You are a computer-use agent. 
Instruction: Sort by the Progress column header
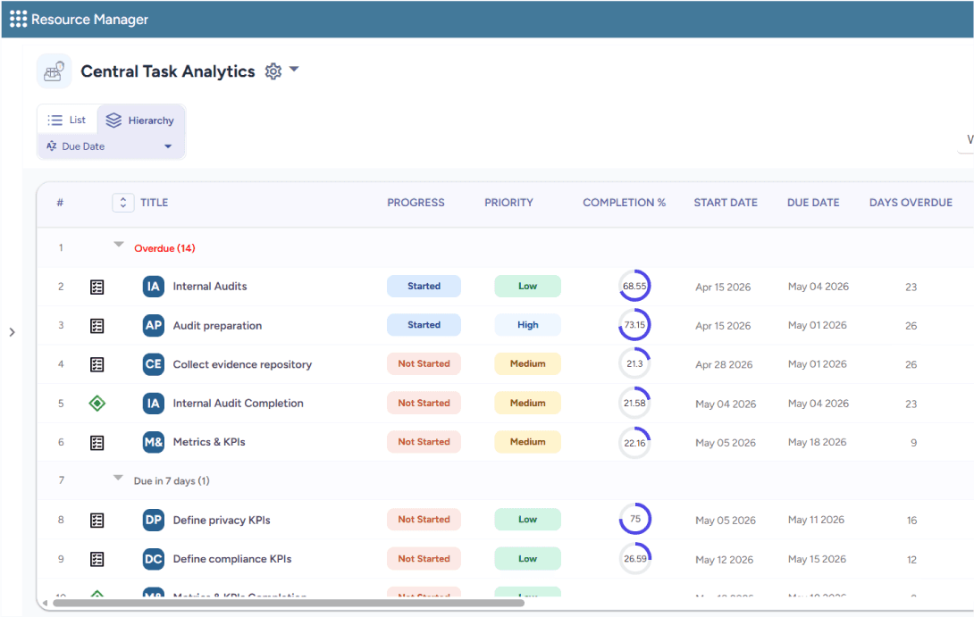click(416, 203)
